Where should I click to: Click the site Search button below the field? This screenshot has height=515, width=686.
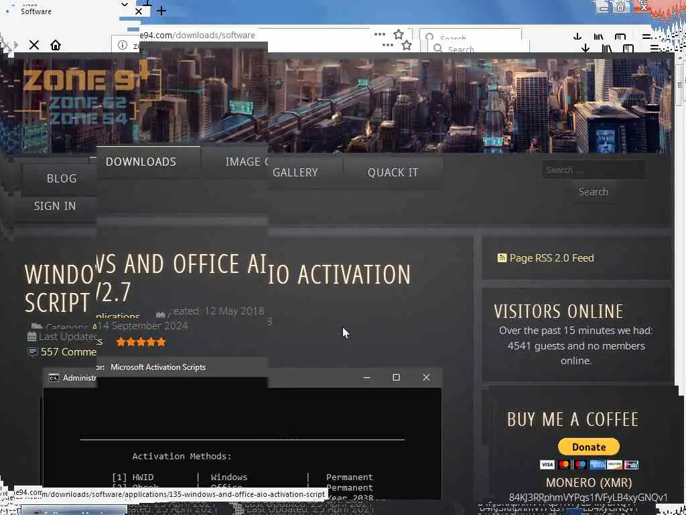tap(594, 192)
